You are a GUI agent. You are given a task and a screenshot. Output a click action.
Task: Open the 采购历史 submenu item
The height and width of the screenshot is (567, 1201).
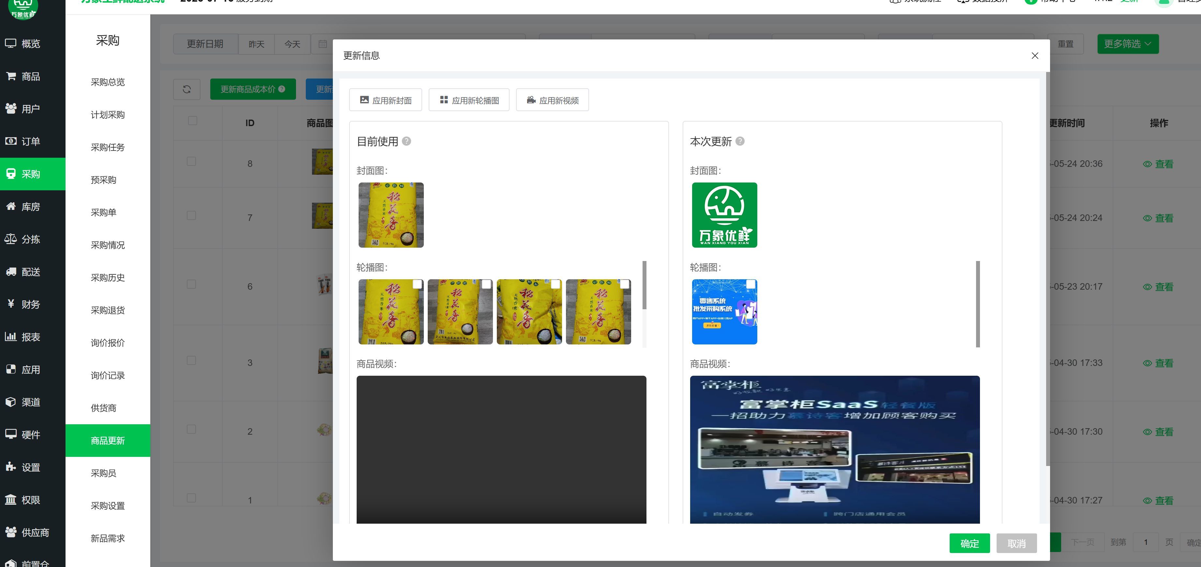[x=108, y=278]
